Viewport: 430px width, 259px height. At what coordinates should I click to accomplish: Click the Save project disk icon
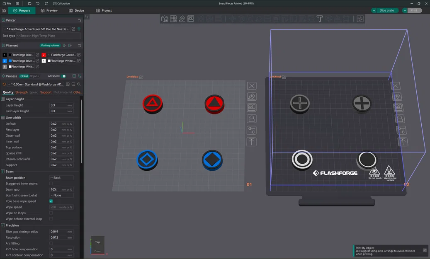coord(29,4)
